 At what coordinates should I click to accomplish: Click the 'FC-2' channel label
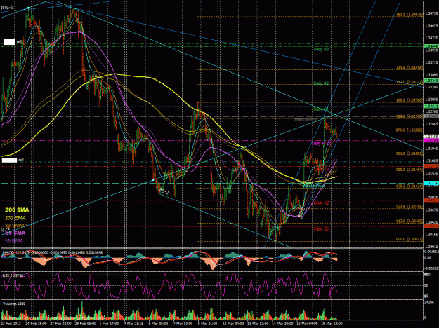click(x=164, y=192)
